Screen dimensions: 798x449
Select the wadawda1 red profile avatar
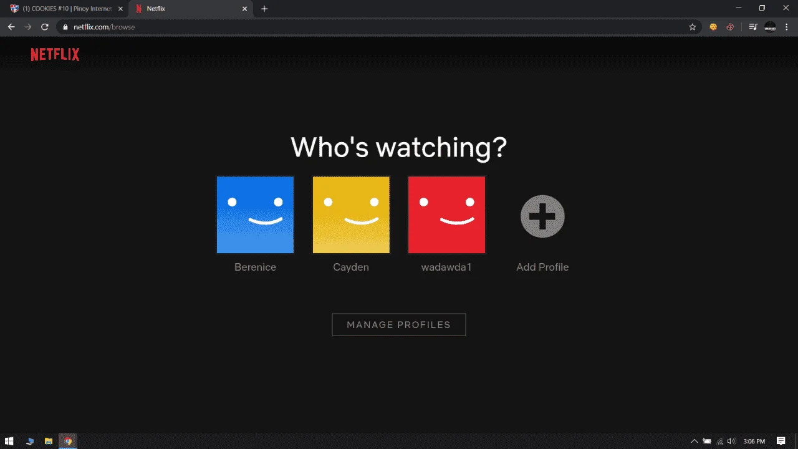[x=446, y=215]
